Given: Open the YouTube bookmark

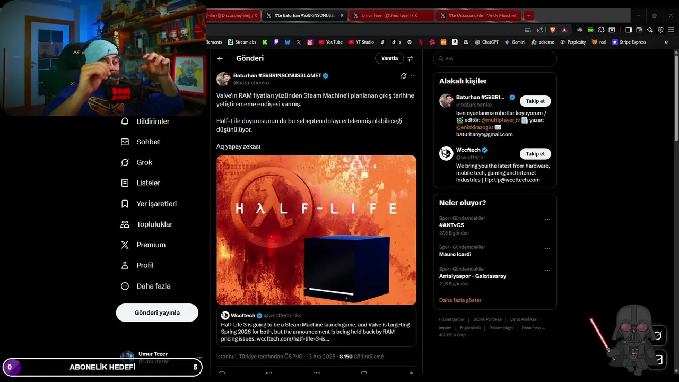Looking at the screenshot, I should (x=330, y=42).
